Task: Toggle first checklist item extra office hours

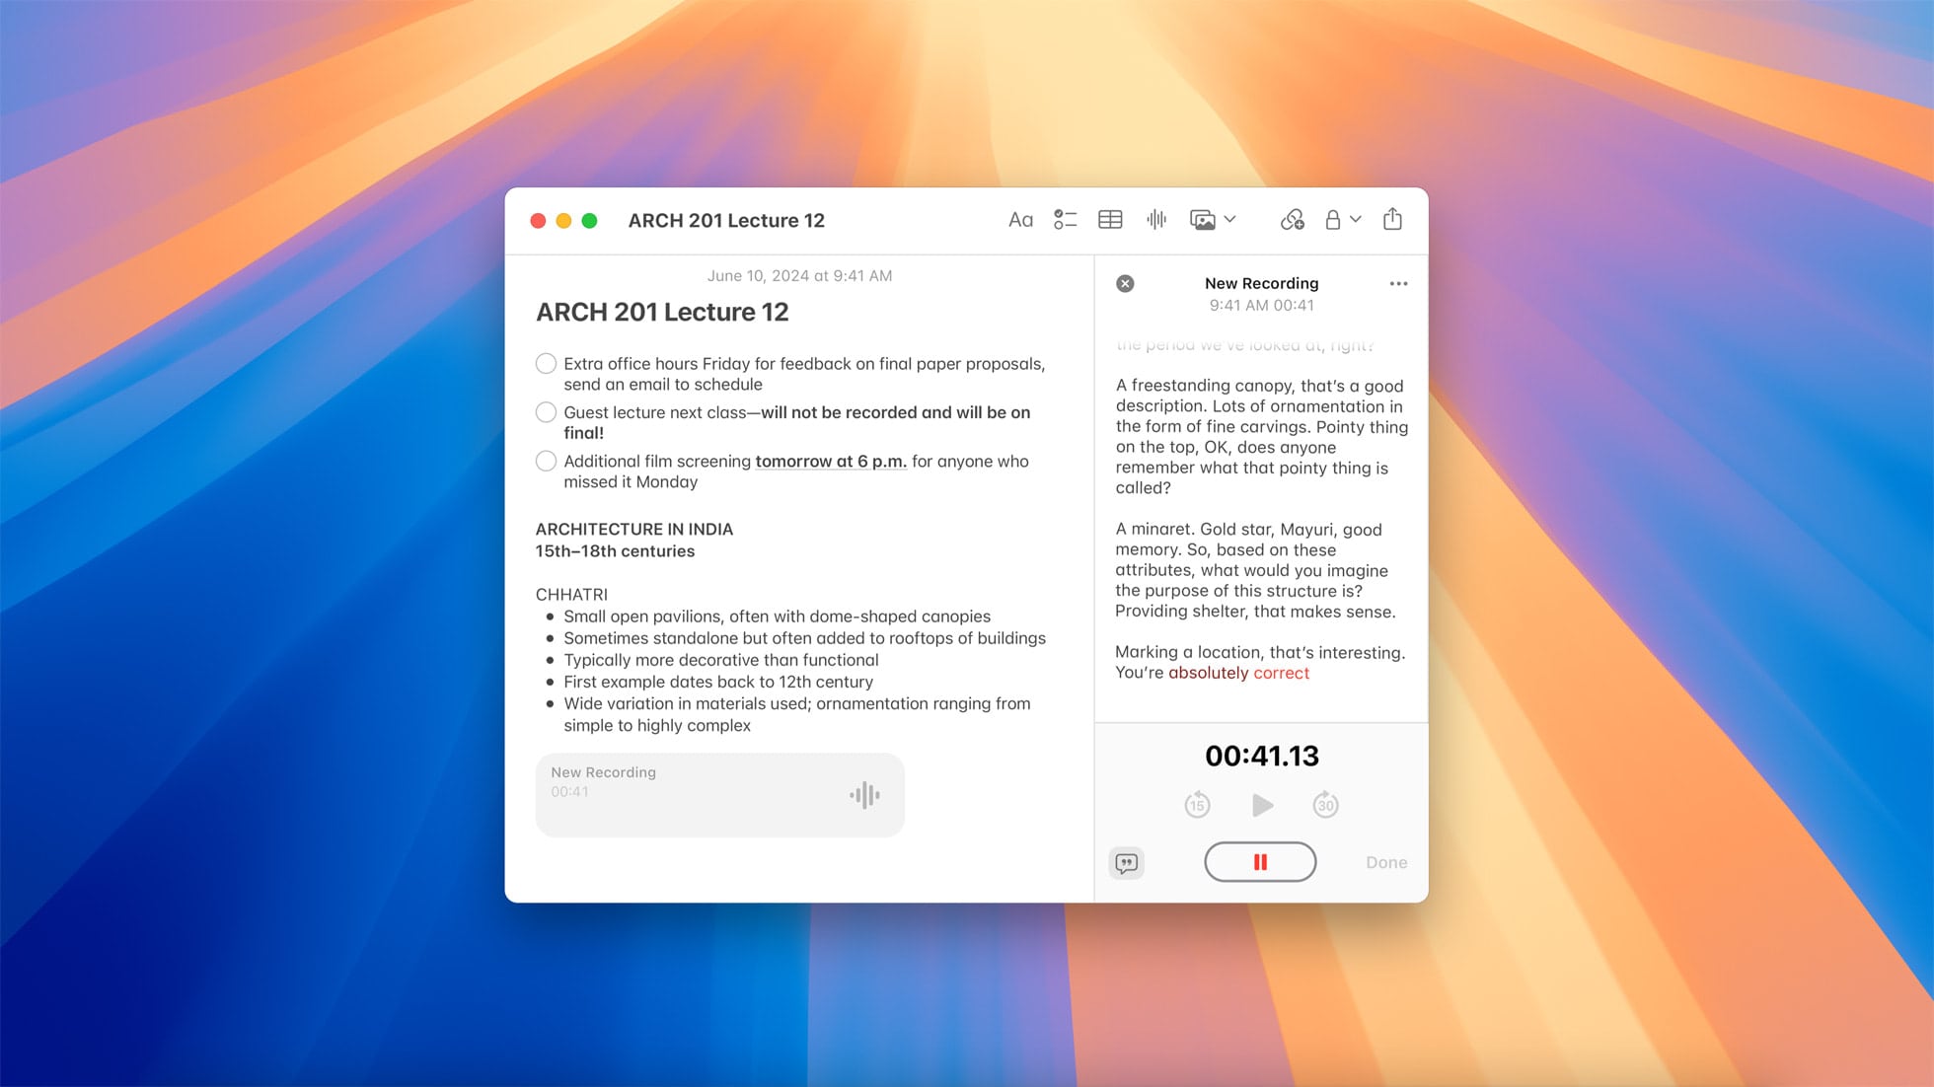Action: (545, 362)
